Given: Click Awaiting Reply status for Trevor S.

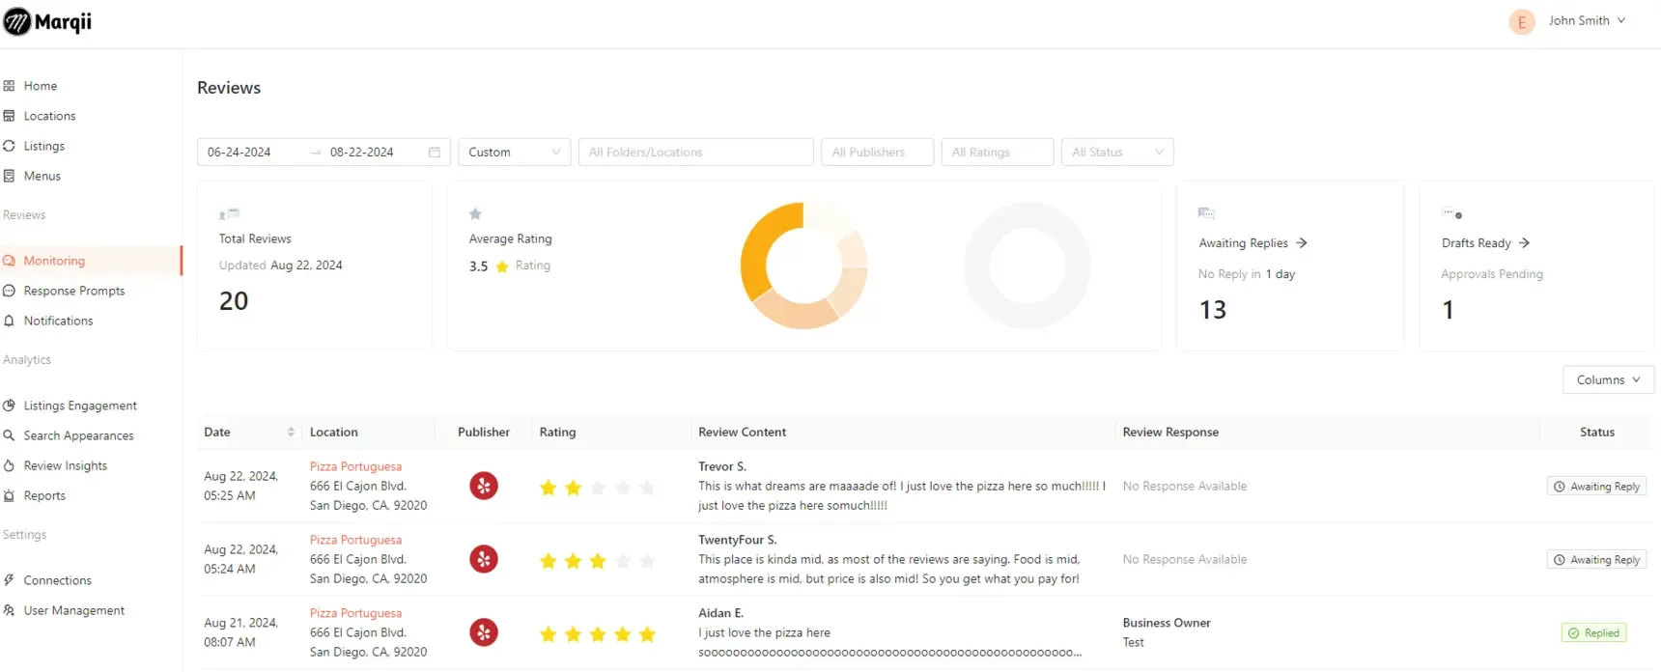Looking at the screenshot, I should [1596, 487].
